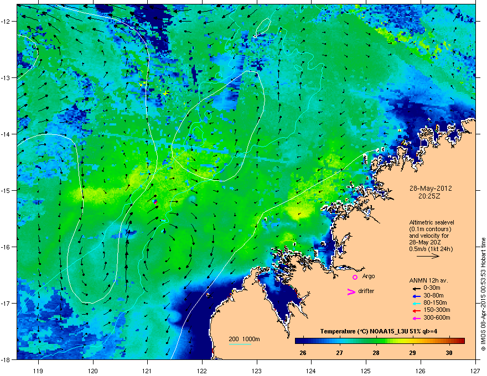Click the colorbar tick label 27
Image resolution: width=487 pixels, height=376 pixels.
pyautogui.click(x=339, y=353)
